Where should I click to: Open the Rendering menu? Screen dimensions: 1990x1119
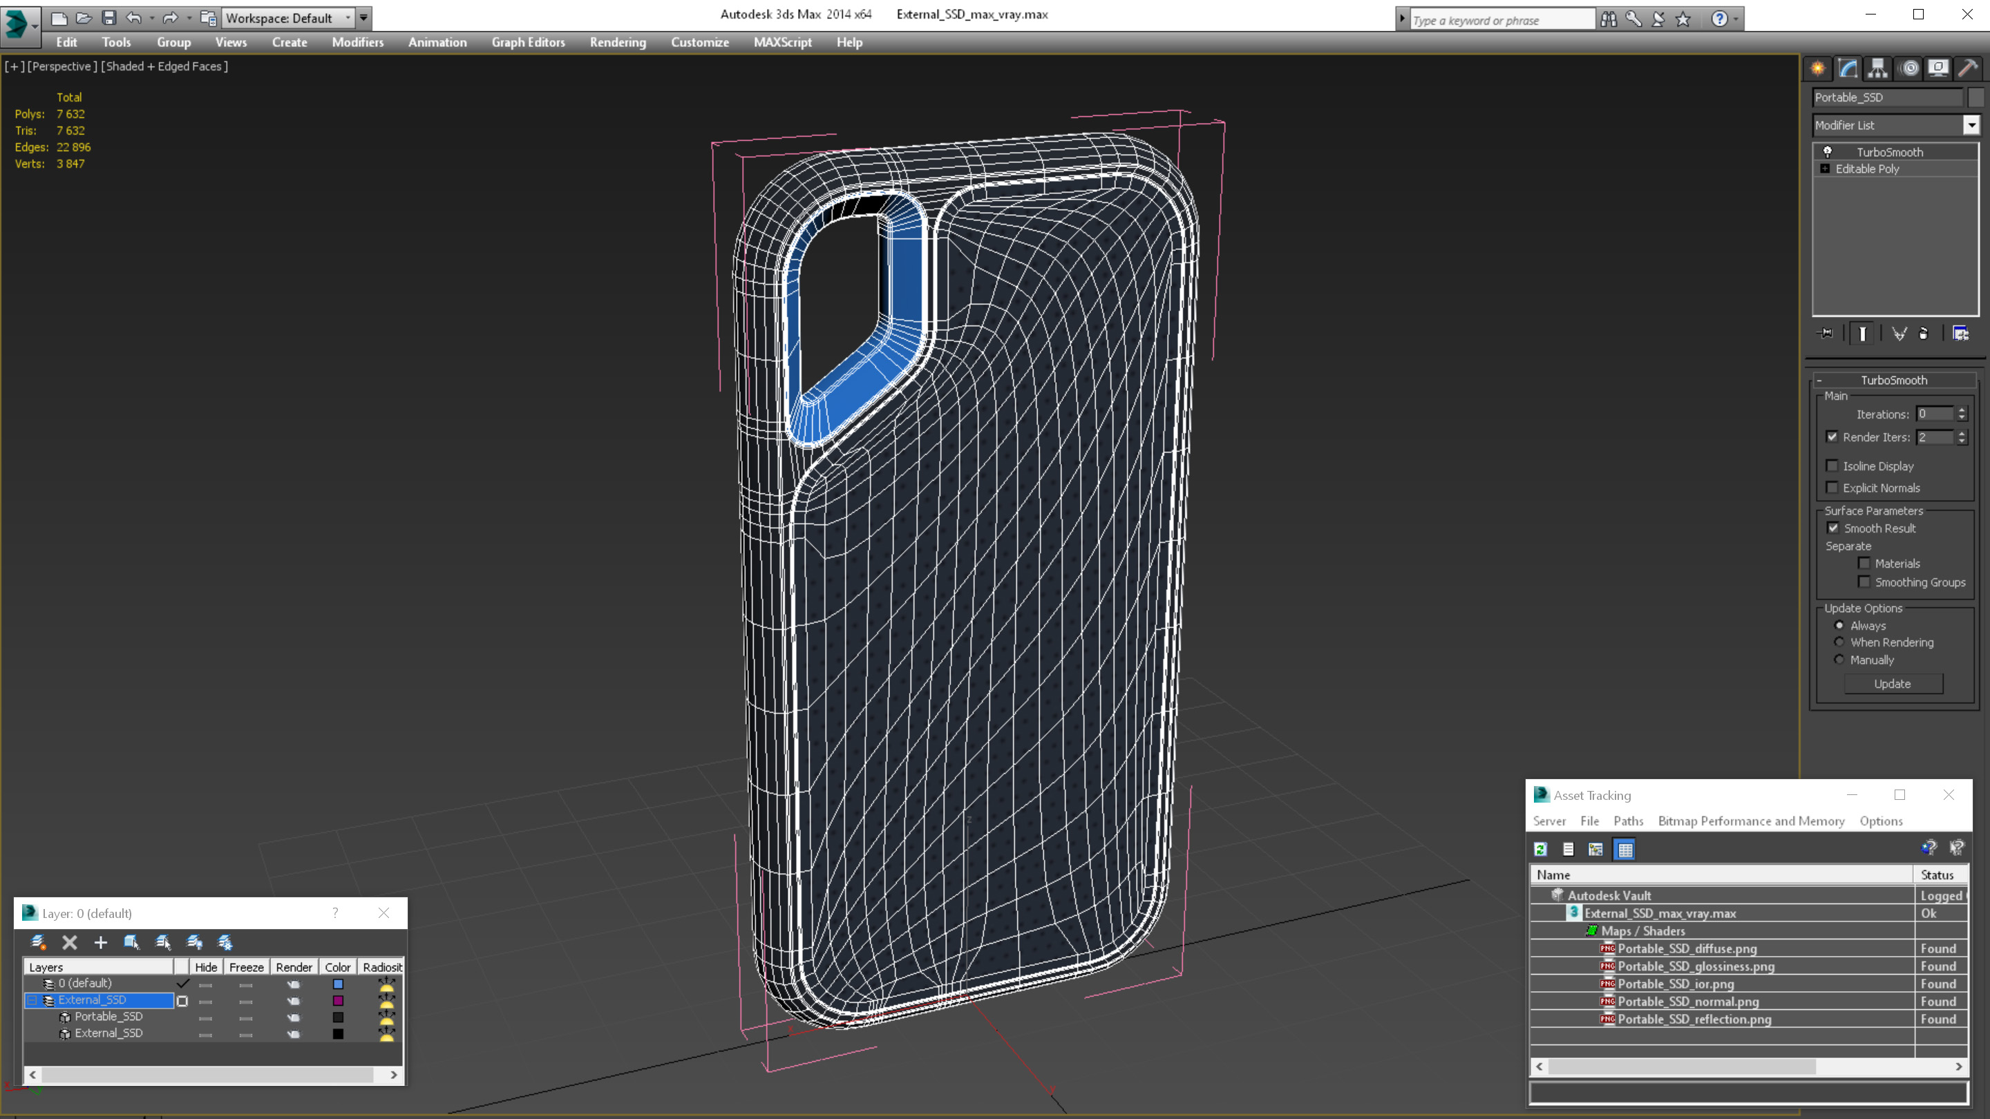coord(617,42)
